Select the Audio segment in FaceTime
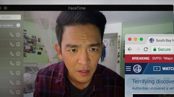 pyautogui.click(x=10, y=17)
